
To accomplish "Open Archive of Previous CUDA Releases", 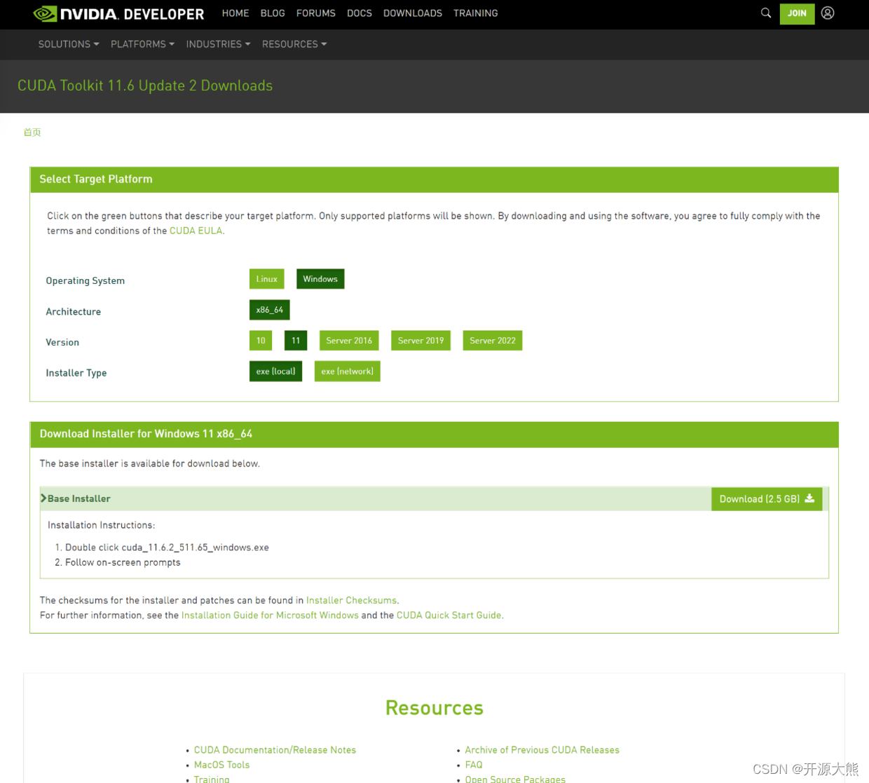I will pyautogui.click(x=542, y=750).
